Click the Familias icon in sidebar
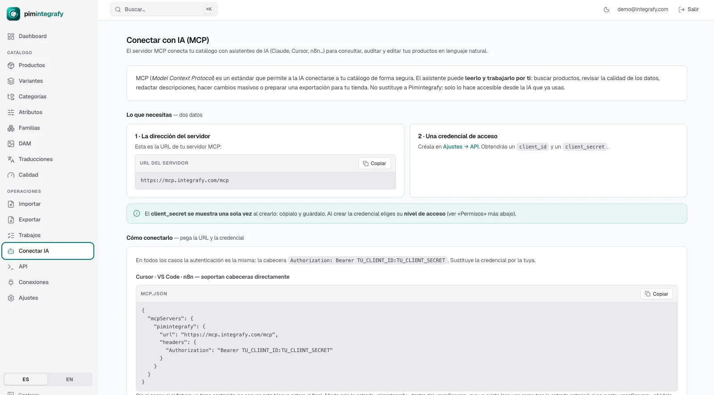Viewport: 714px width, 395px height. 11,128
